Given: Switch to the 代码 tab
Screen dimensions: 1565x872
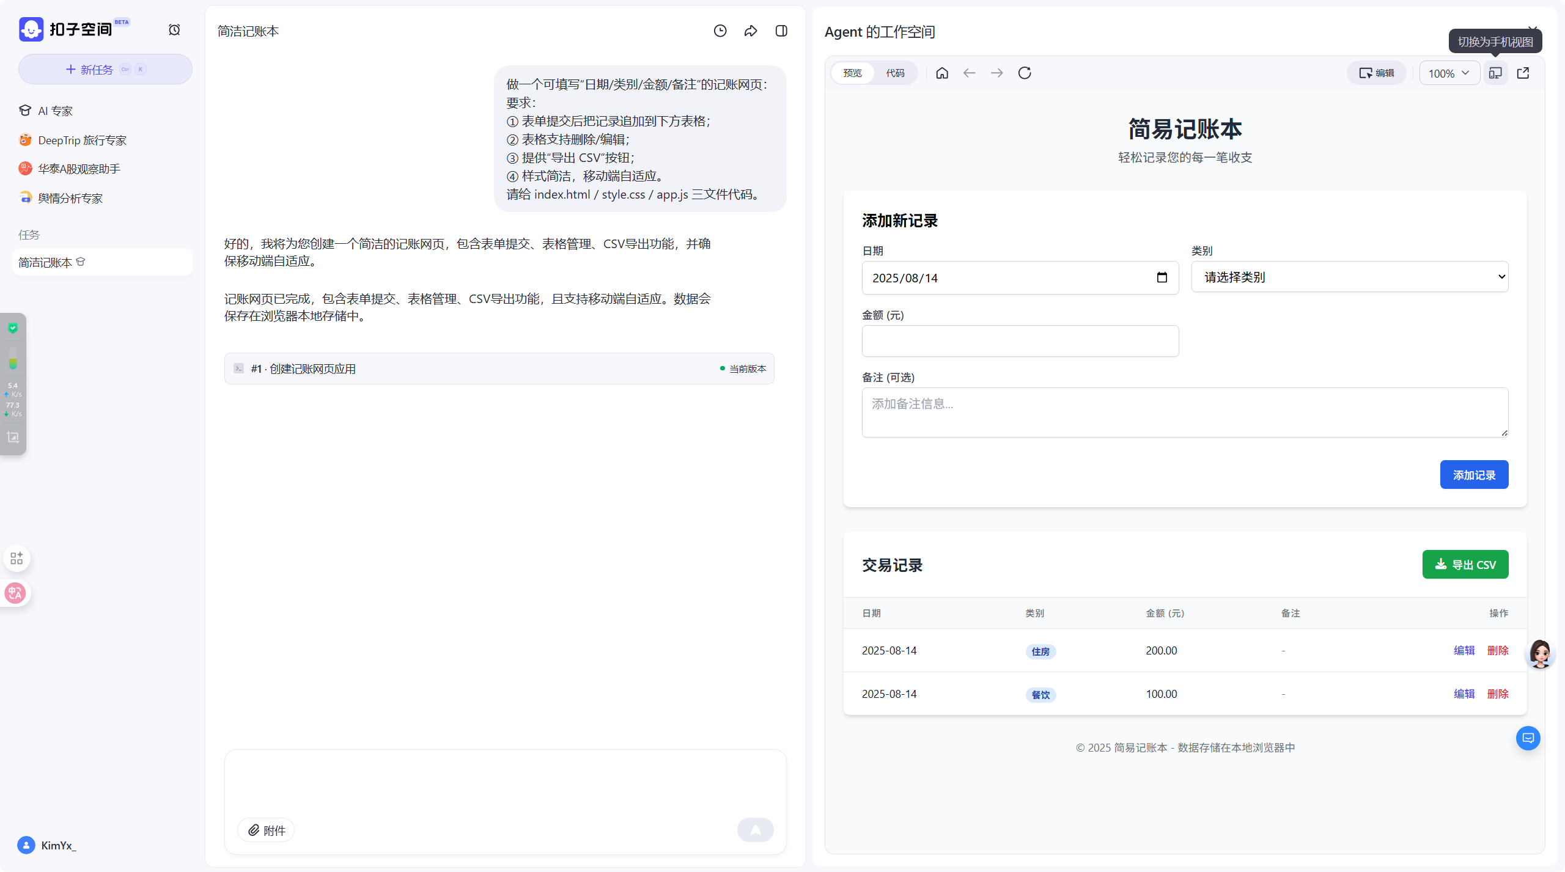Looking at the screenshot, I should coord(895,73).
